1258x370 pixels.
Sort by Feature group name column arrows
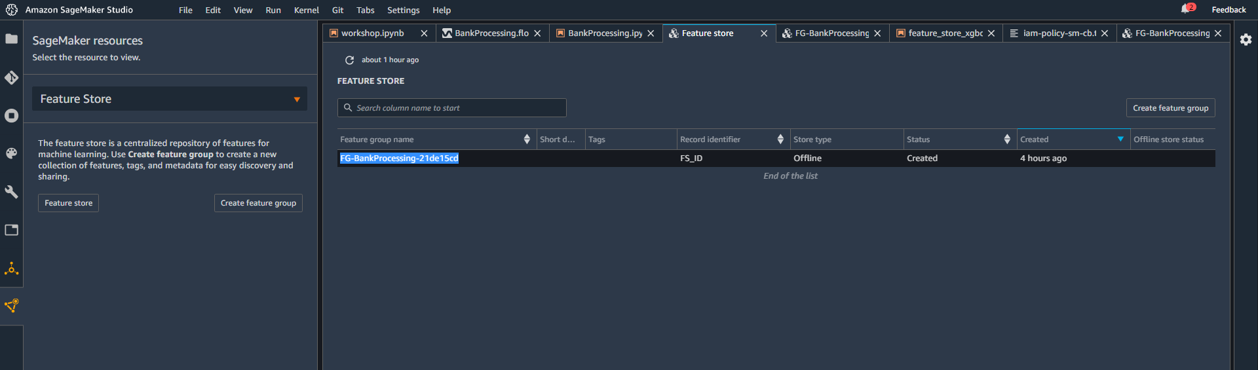(x=527, y=139)
